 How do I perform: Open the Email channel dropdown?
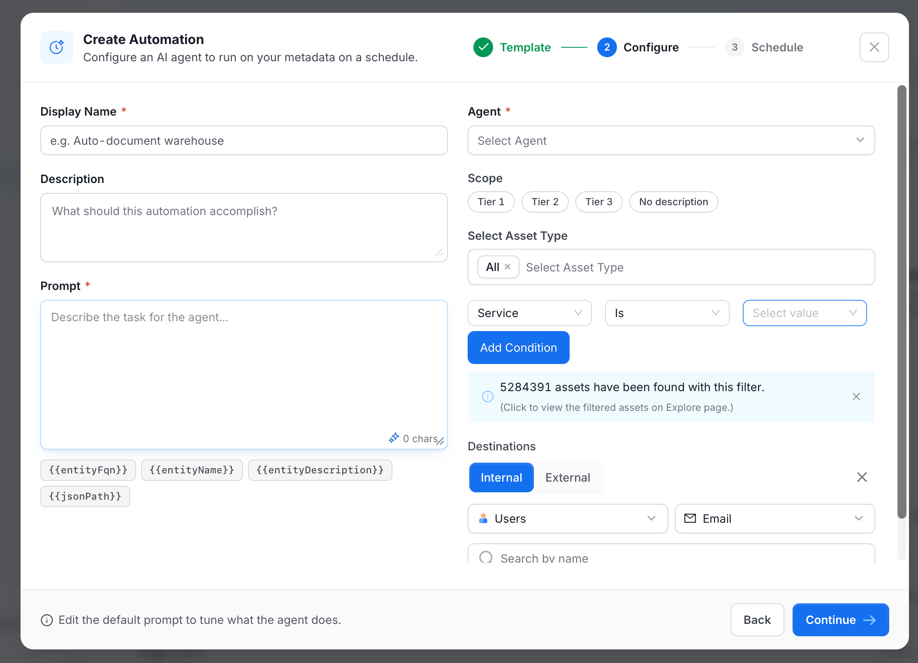click(x=775, y=519)
